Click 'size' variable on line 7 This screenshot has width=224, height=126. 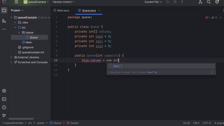coord(99,46)
